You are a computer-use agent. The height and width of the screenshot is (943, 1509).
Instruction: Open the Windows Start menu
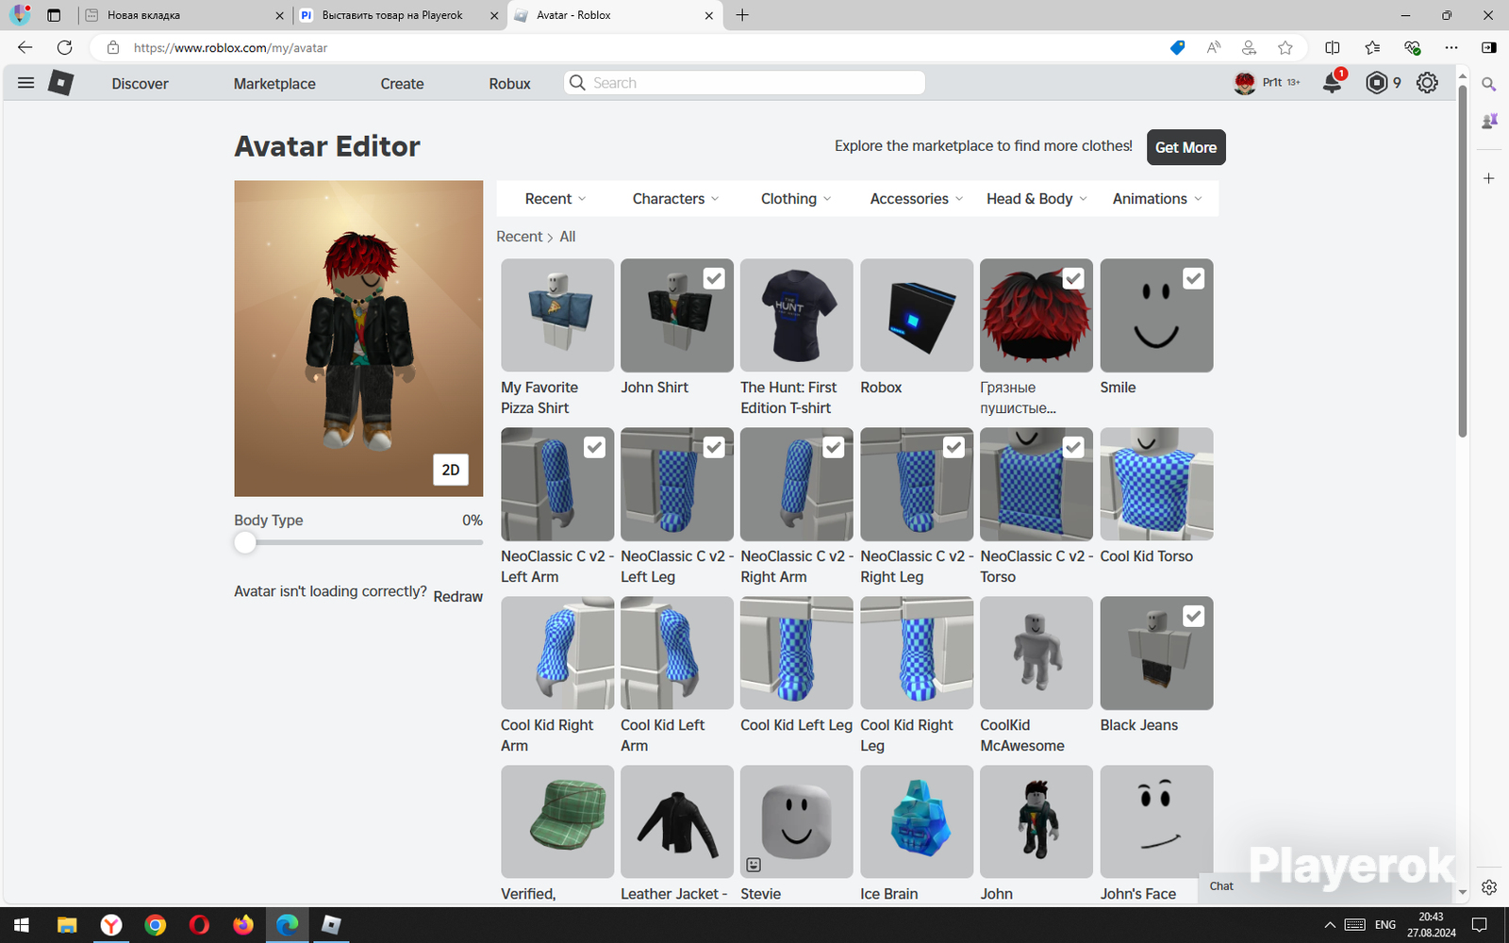pos(22,925)
